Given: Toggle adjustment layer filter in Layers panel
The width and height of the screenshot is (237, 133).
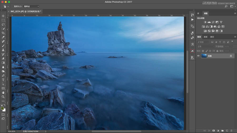Looking at the screenshot, I should point(216,42).
